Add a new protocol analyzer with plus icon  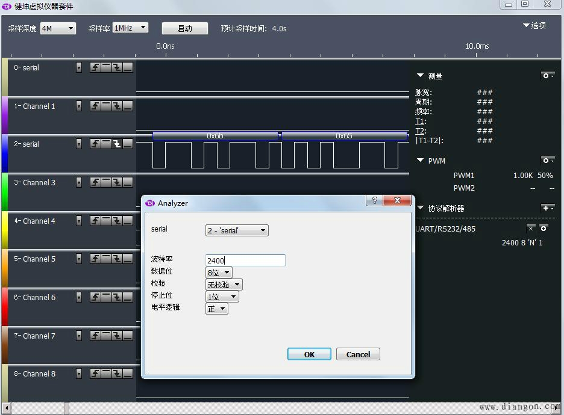coord(547,208)
